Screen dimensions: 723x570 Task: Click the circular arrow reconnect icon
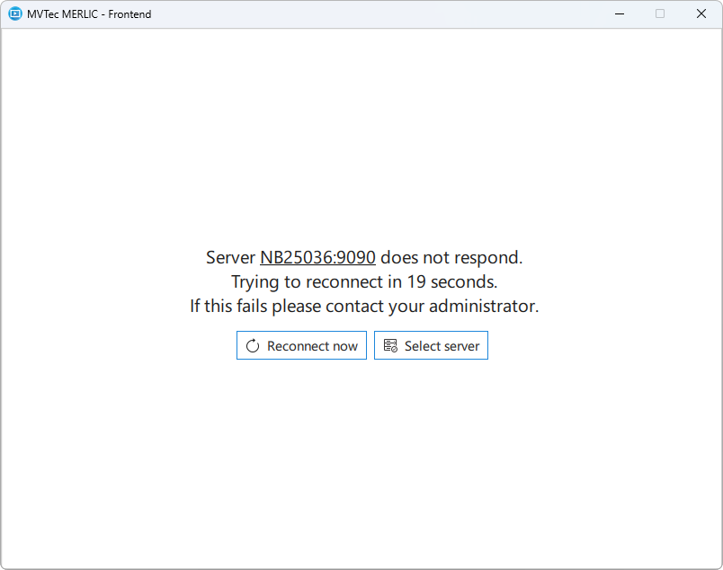pos(253,346)
